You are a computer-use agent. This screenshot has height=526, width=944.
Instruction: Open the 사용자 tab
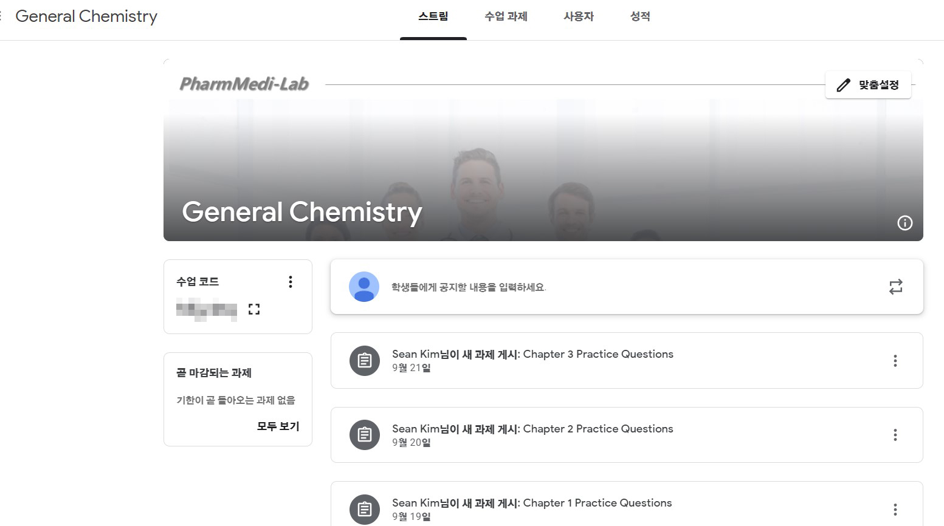[578, 17]
